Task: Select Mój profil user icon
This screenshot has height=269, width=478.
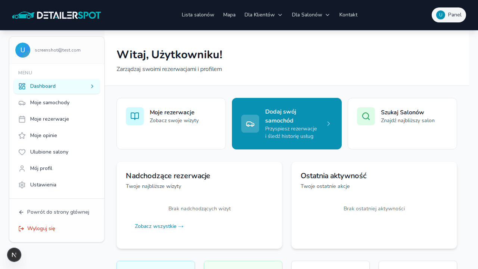Action: (22, 168)
